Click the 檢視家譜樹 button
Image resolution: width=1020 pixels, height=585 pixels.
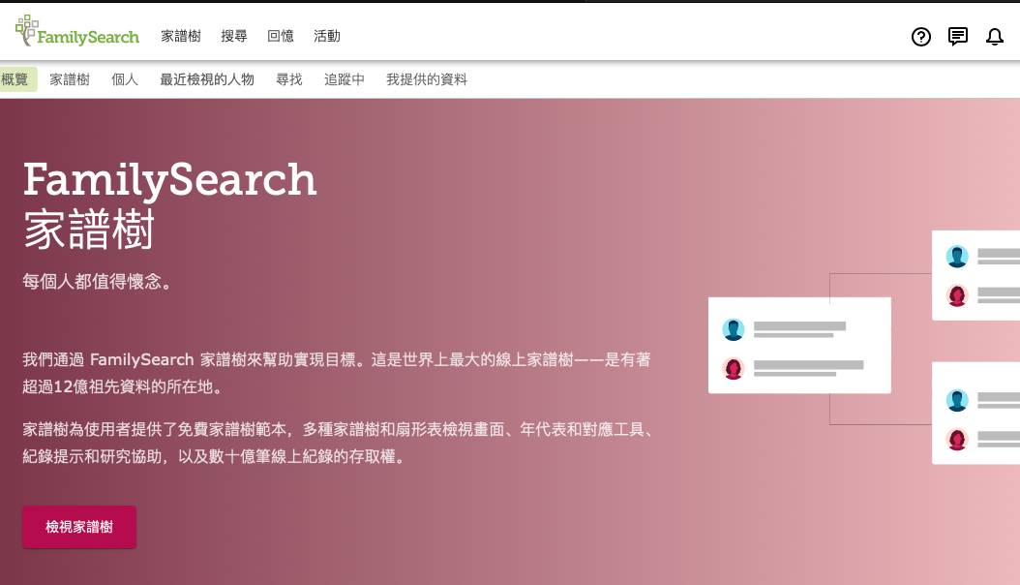(x=79, y=527)
